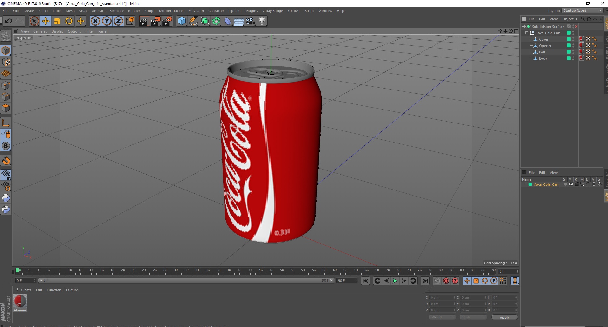The width and height of the screenshot is (608, 327).
Task: Add a Cube primitive object
Action: [182, 21]
